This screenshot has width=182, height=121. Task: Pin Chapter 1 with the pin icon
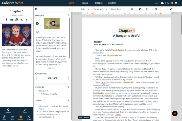[x=7, y=20]
